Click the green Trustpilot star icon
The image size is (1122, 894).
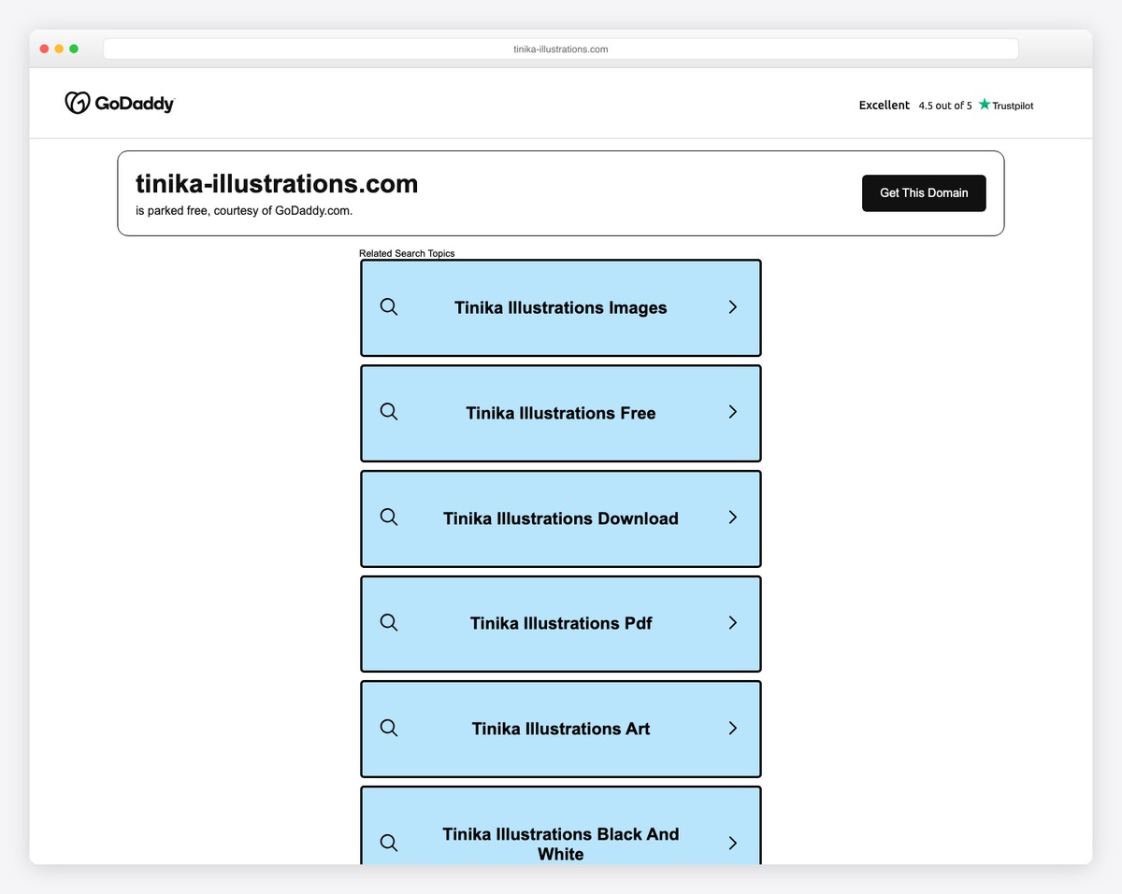pyautogui.click(x=983, y=106)
